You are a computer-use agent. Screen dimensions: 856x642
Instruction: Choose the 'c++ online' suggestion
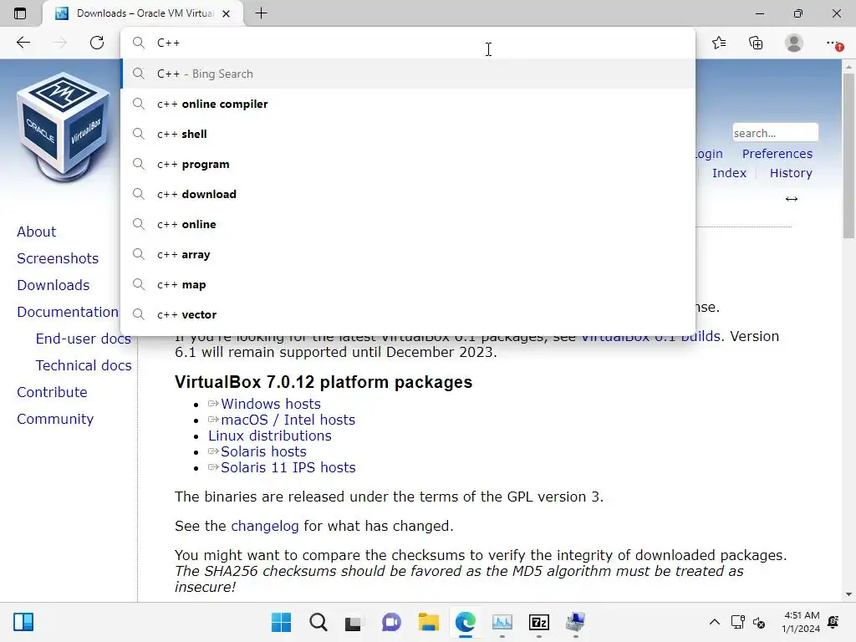point(408,224)
